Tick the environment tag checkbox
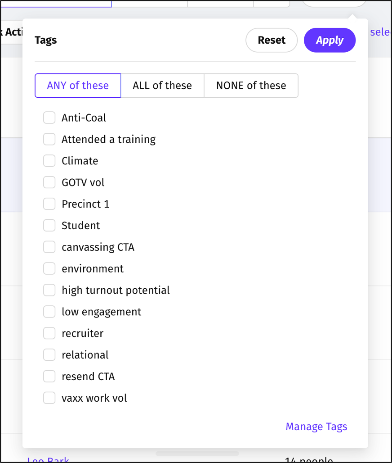The height and width of the screenshot is (463, 392). (x=49, y=269)
